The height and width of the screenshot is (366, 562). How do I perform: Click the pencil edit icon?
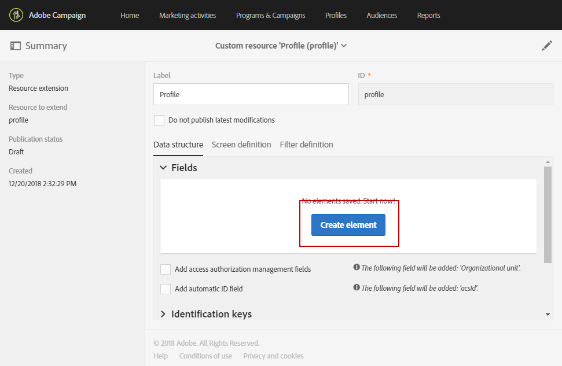tap(546, 46)
